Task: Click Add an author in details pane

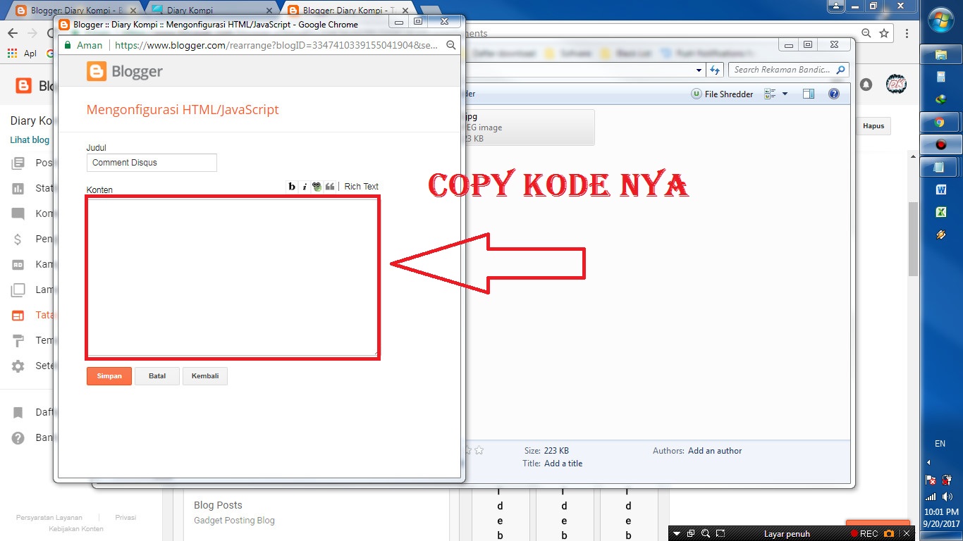Action: [715, 451]
